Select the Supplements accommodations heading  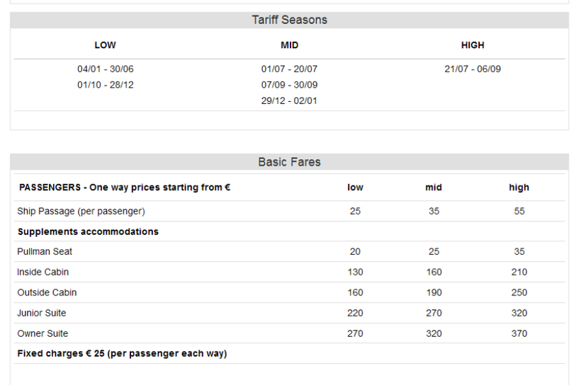coord(88,231)
